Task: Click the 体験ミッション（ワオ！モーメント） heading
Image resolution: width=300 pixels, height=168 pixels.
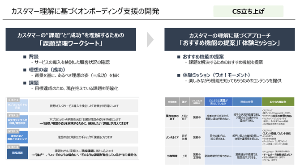Action: pyautogui.click(x=216, y=75)
